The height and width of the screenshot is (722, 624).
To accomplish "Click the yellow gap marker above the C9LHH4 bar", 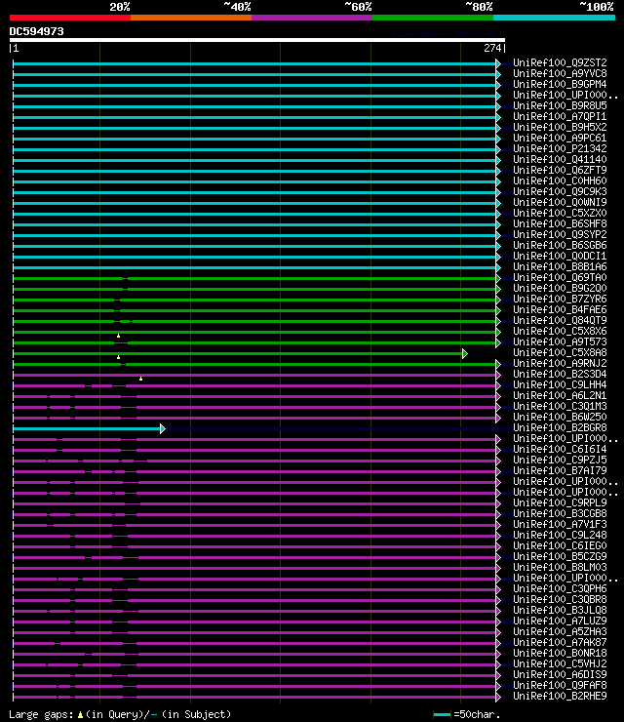I will click(x=140, y=379).
